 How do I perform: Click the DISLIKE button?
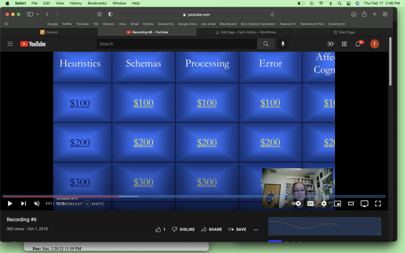(184, 229)
